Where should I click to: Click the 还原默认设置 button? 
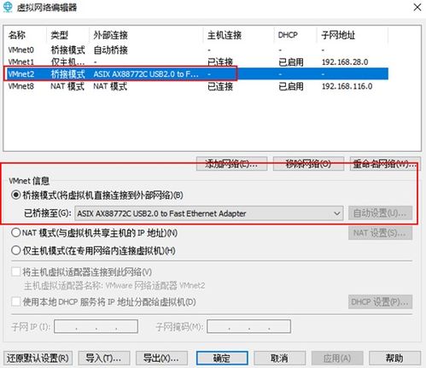coord(38,358)
